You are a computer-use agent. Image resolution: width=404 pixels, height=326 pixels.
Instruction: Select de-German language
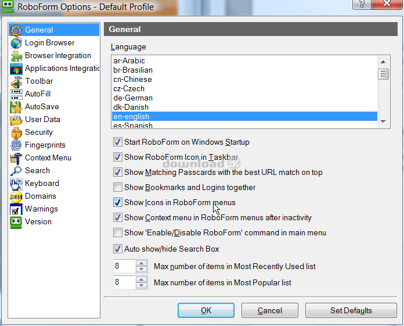244,98
